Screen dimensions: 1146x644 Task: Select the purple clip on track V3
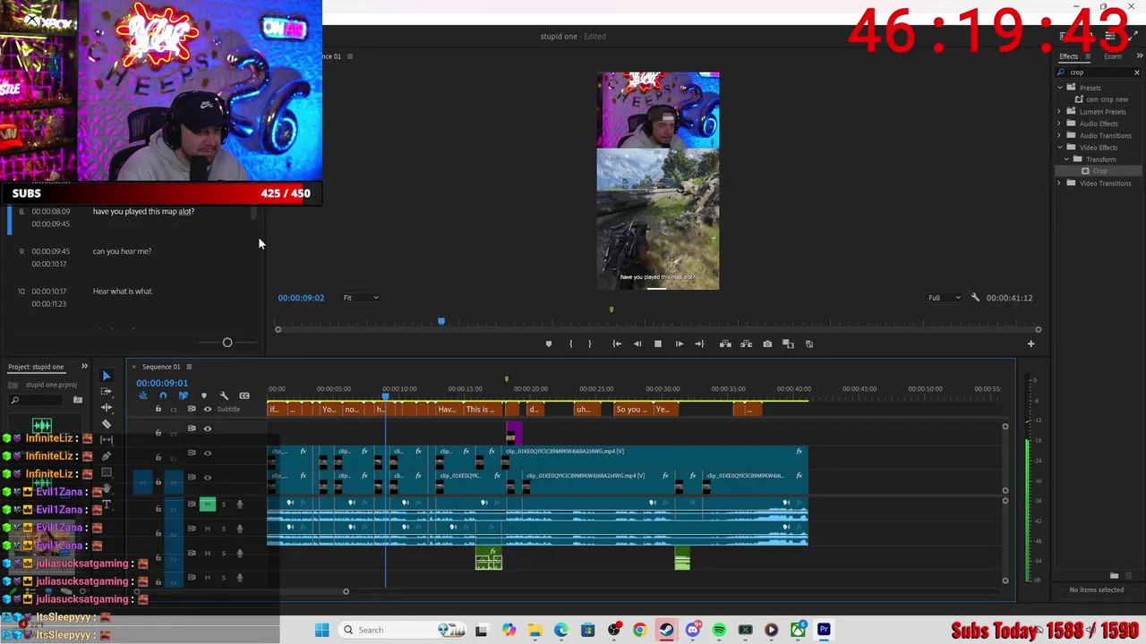[x=513, y=435]
